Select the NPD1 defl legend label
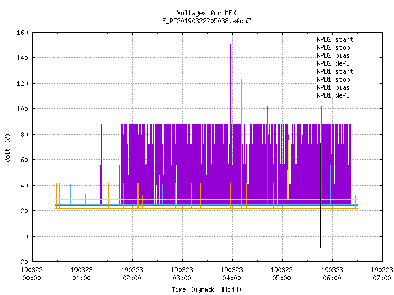The height and width of the screenshot is (295, 394). coord(333,95)
